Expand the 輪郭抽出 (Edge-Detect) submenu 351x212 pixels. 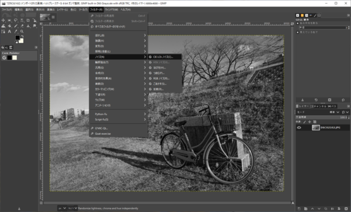click(x=118, y=62)
